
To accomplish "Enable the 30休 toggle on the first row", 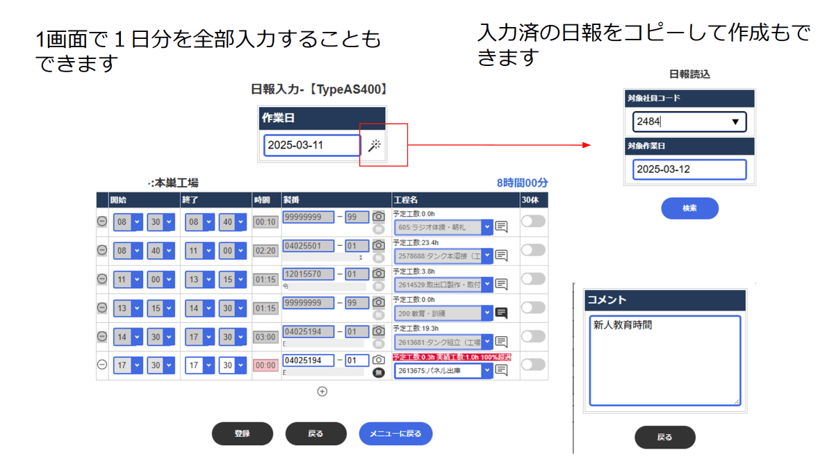I will pyautogui.click(x=534, y=222).
